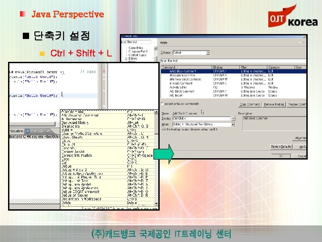Select highlighted Add Block Comment row

(233, 71)
